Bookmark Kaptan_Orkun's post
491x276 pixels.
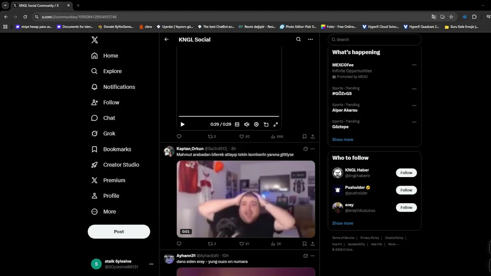click(x=305, y=244)
